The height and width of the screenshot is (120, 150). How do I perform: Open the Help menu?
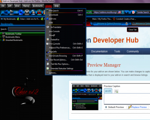56,6
